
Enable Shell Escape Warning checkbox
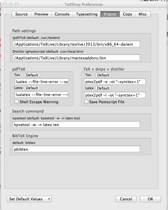point(17,102)
